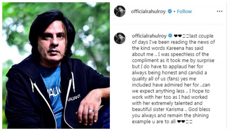Open the profile avatar in post header

pos(120,11)
